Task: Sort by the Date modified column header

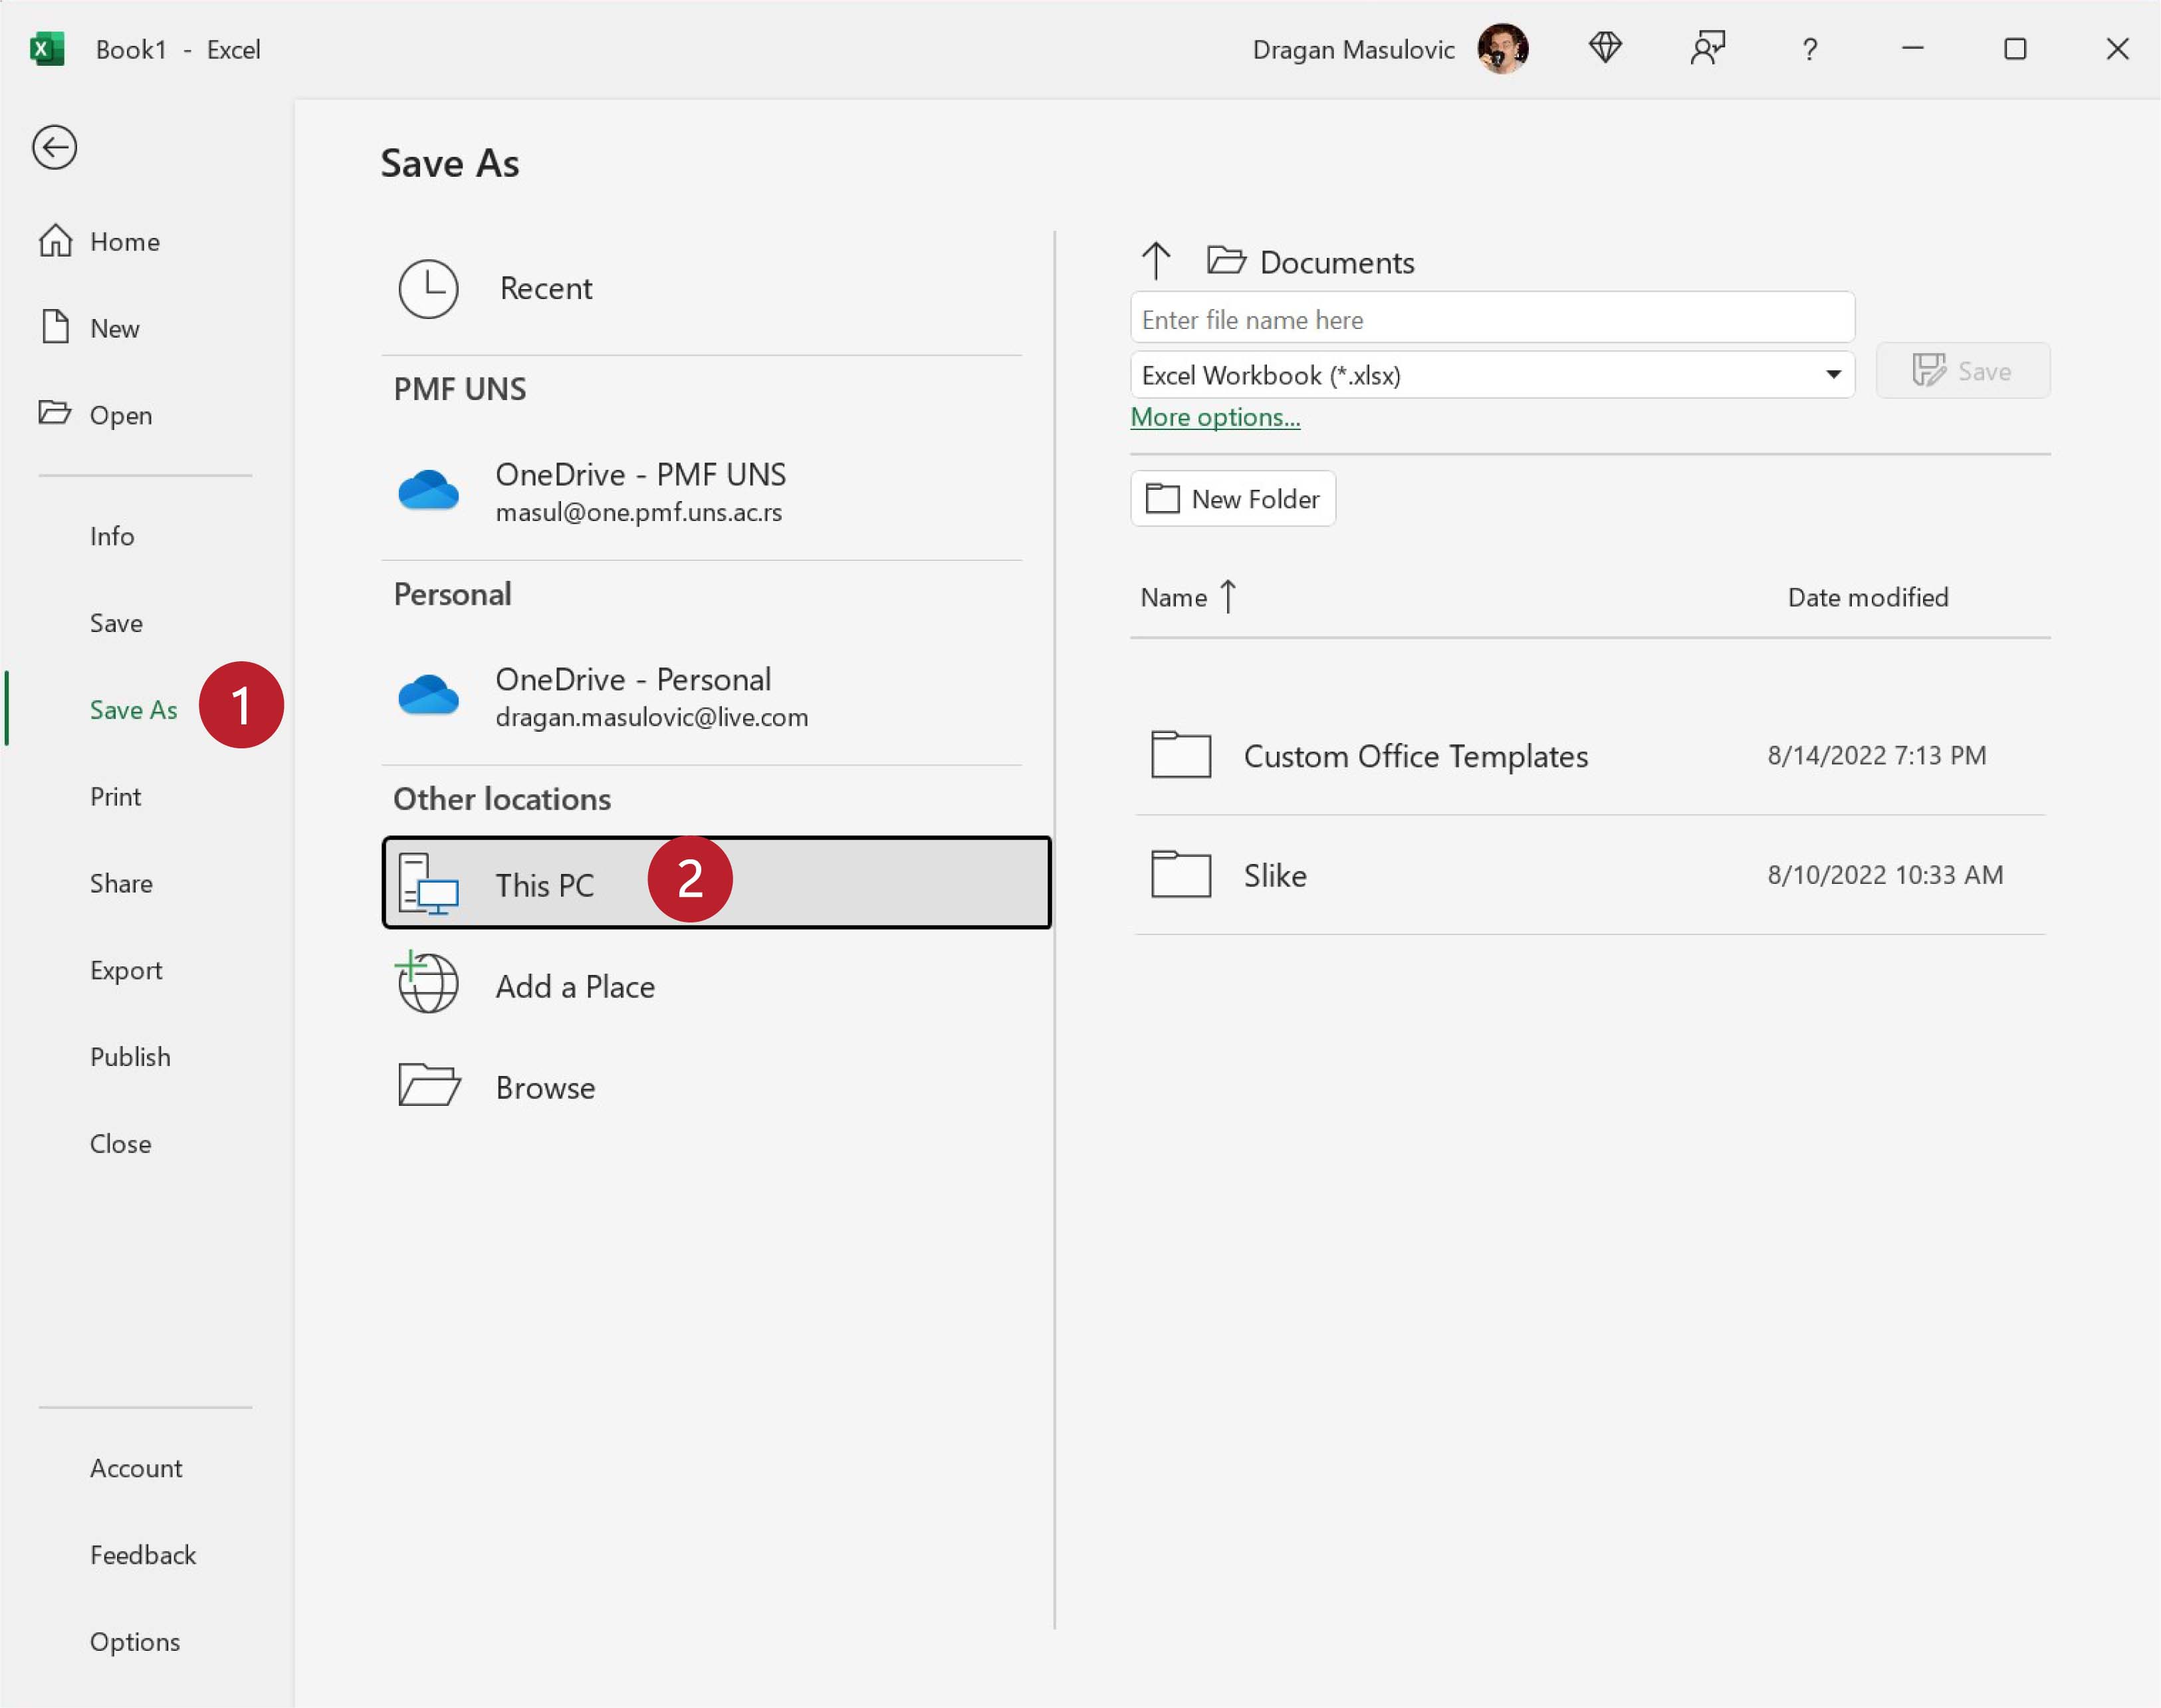Action: pos(1867,597)
